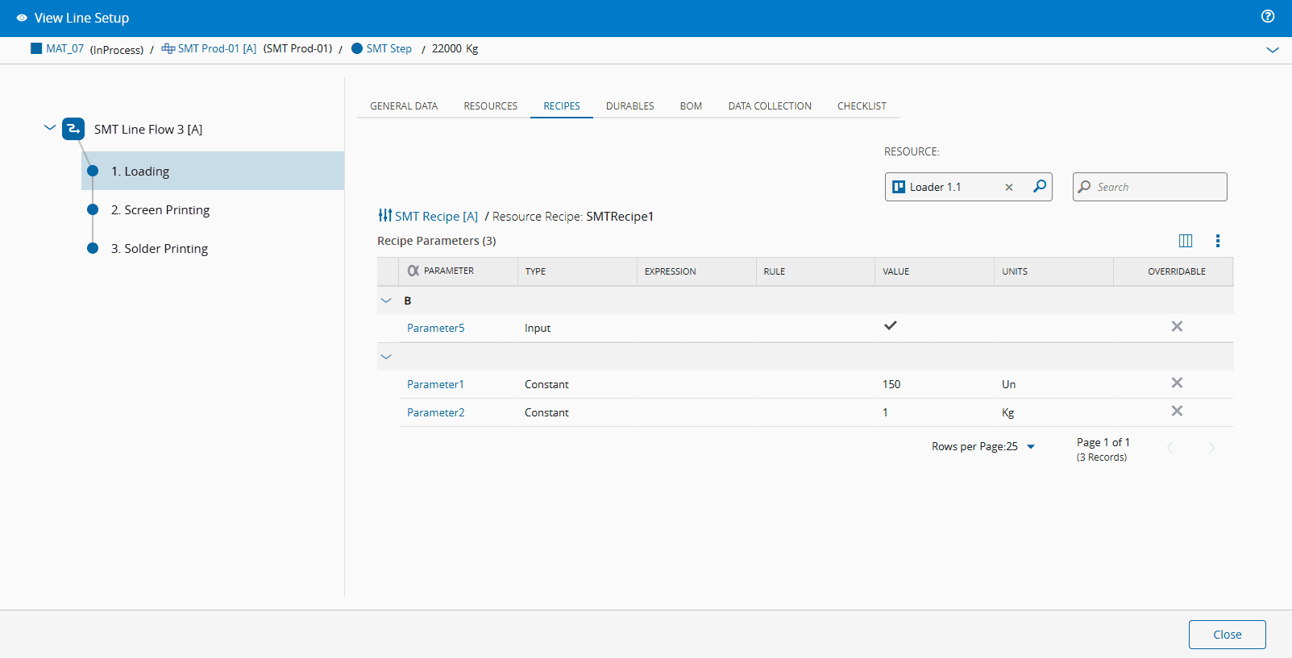
Task: Open the Data Collection tab
Action: pos(769,106)
